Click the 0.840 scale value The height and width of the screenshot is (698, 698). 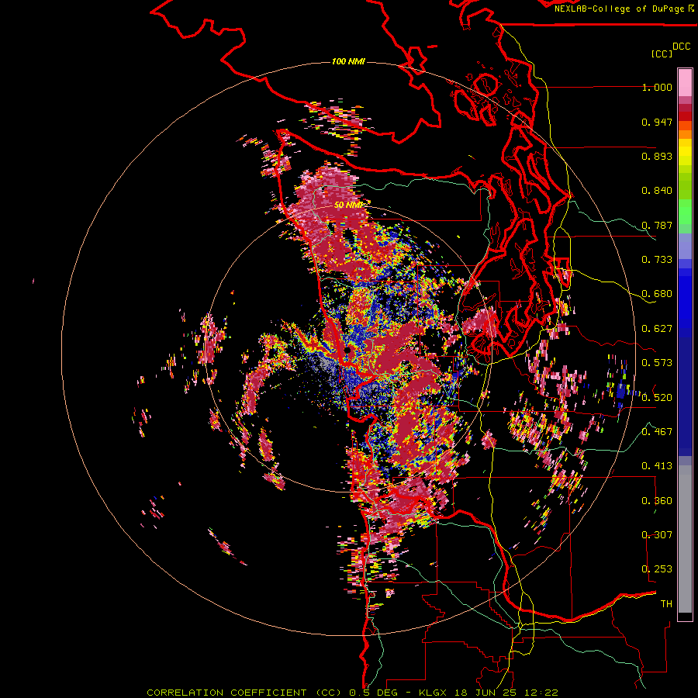click(657, 191)
